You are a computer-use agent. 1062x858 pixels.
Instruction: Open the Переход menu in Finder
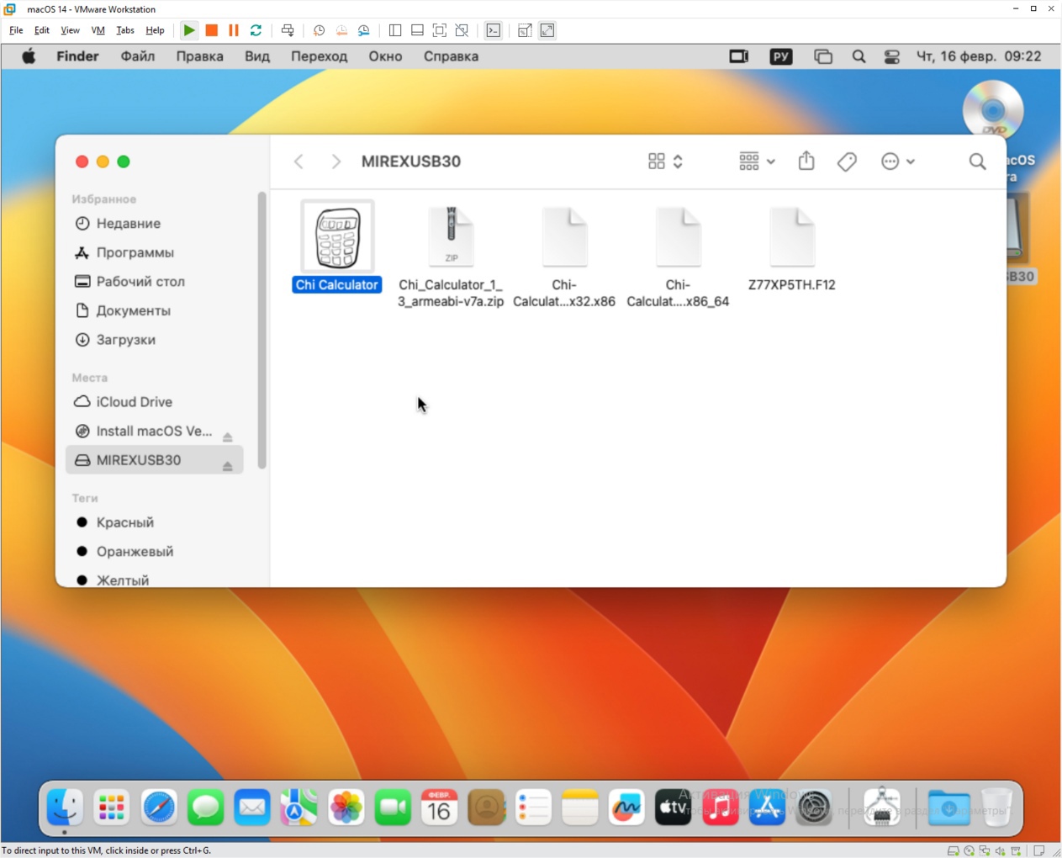[x=320, y=56]
